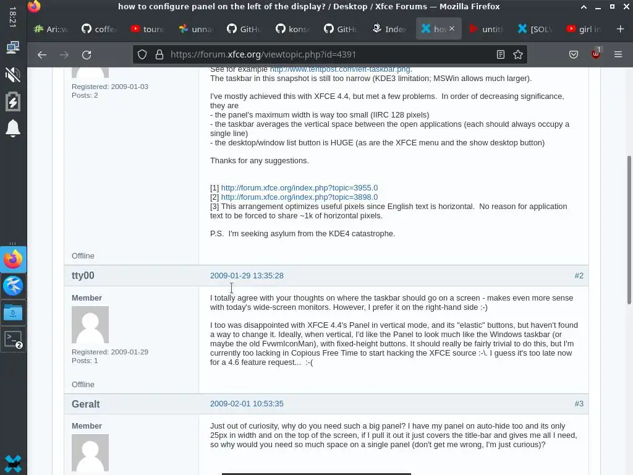
Task: Open the notifications bell icon
Action: (x=13, y=129)
